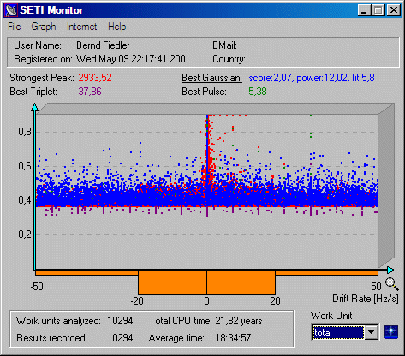Open the File menu
The width and height of the screenshot is (405, 356).
15,27
